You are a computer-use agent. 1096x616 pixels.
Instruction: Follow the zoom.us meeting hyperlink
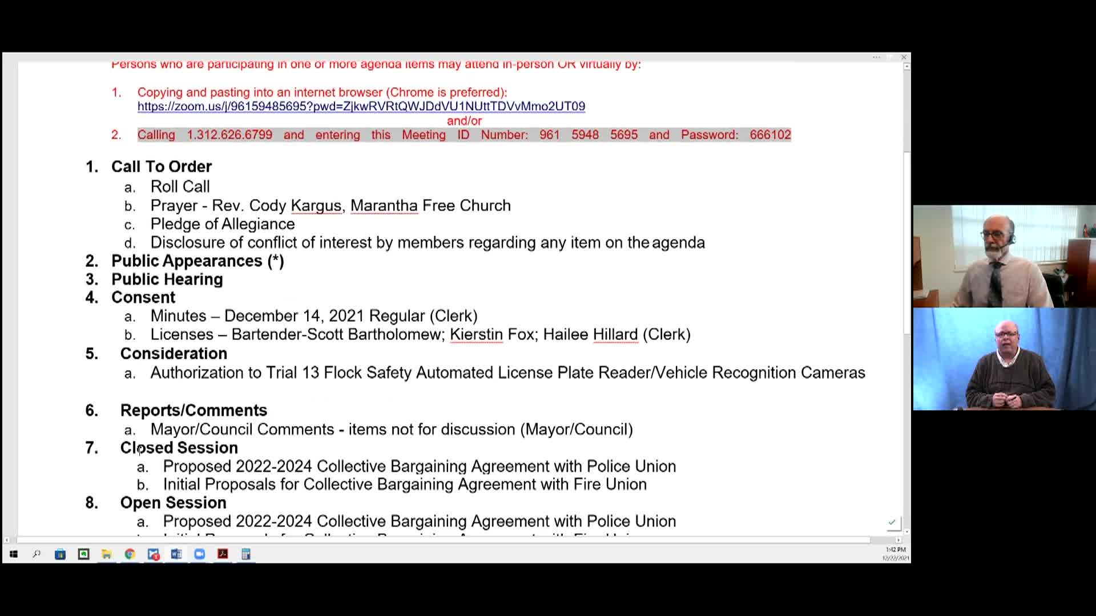click(x=361, y=106)
